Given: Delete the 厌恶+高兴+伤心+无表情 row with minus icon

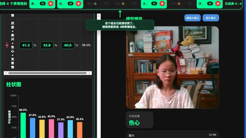Looking at the screenshot, I should point(7,45).
